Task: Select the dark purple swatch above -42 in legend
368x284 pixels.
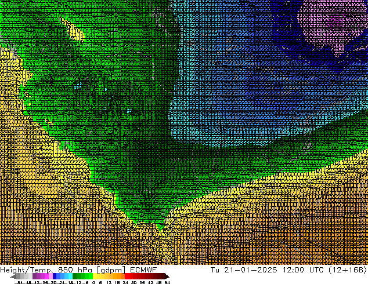Action: coord(34,276)
